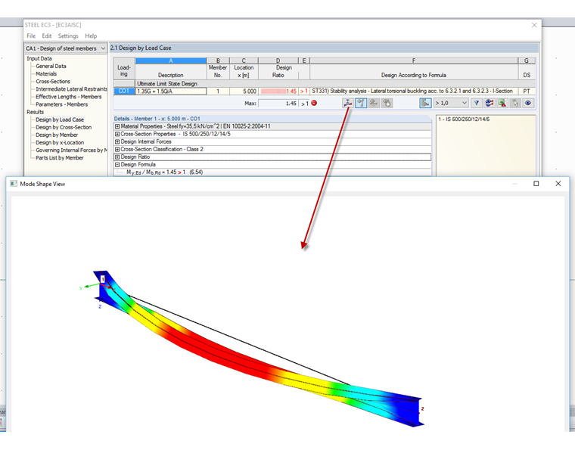Select Materials in navigator
Image resolution: width=575 pixels, height=450 pixels.
[x=46, y=73]
